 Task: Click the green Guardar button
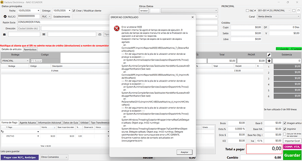(x=292, y=155)
